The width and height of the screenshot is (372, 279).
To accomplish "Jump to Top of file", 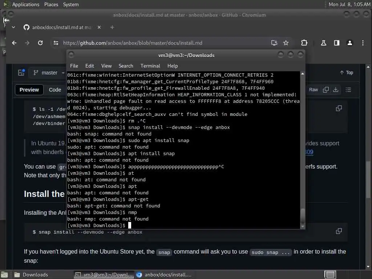I will pyautogui.click(x=347, y=73).
